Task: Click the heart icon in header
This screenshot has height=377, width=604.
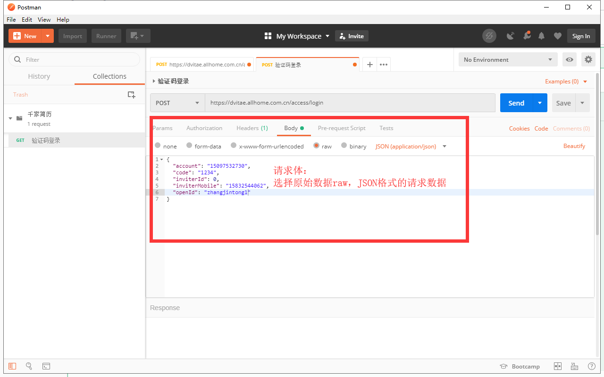Action: pyautogui.click(x=558, y=36)
